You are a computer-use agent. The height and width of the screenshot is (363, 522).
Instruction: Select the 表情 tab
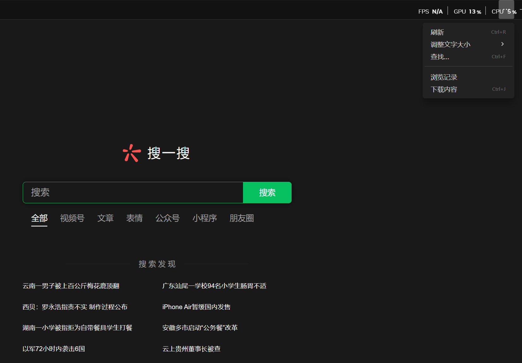coord(134,218)
